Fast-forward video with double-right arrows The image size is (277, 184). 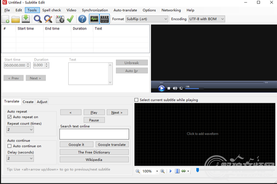pyautogui.click(x=266, y=83)
